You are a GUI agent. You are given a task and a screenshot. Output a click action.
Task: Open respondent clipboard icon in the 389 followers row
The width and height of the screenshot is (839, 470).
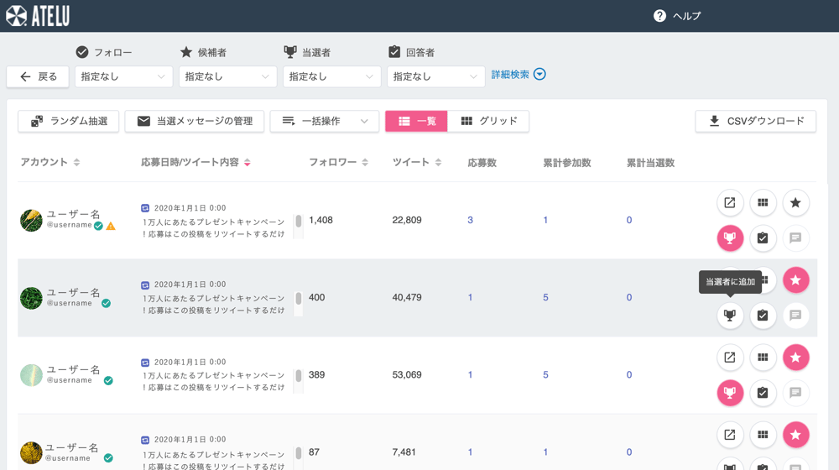pos(763,393)
